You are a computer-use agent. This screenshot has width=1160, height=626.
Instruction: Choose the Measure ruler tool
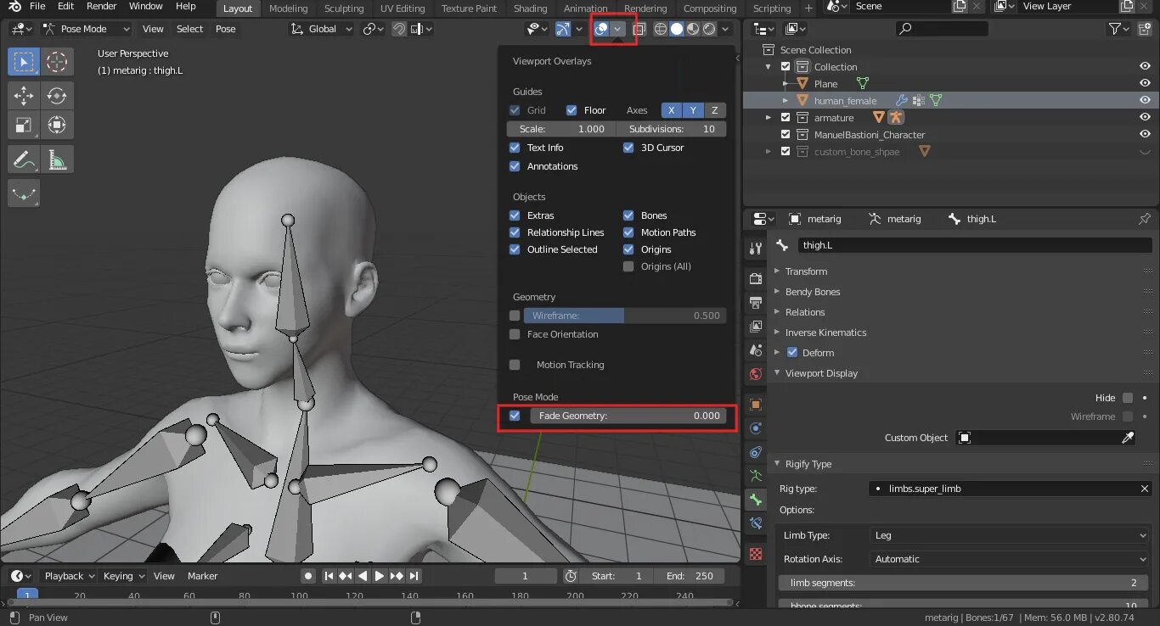click(57, 159)
